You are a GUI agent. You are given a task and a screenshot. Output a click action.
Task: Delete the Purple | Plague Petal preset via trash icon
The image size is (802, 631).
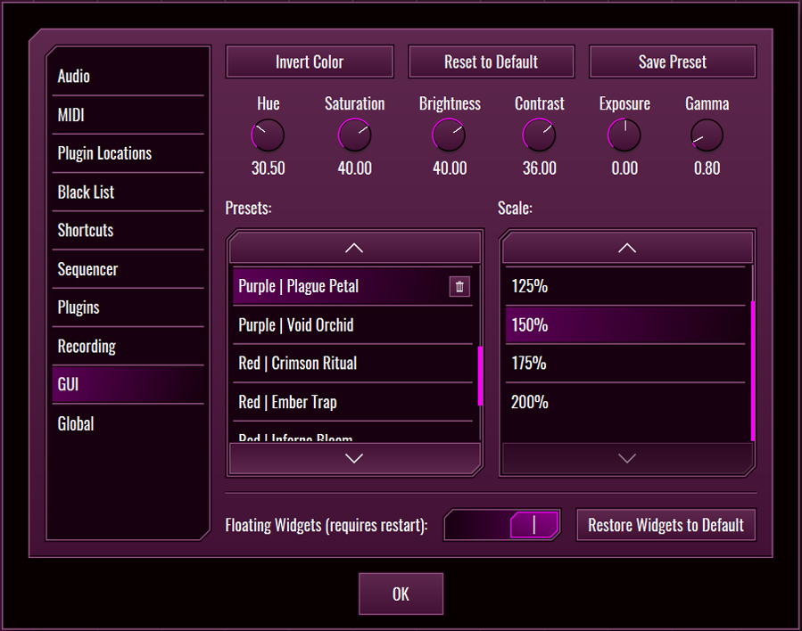(459, 286)
